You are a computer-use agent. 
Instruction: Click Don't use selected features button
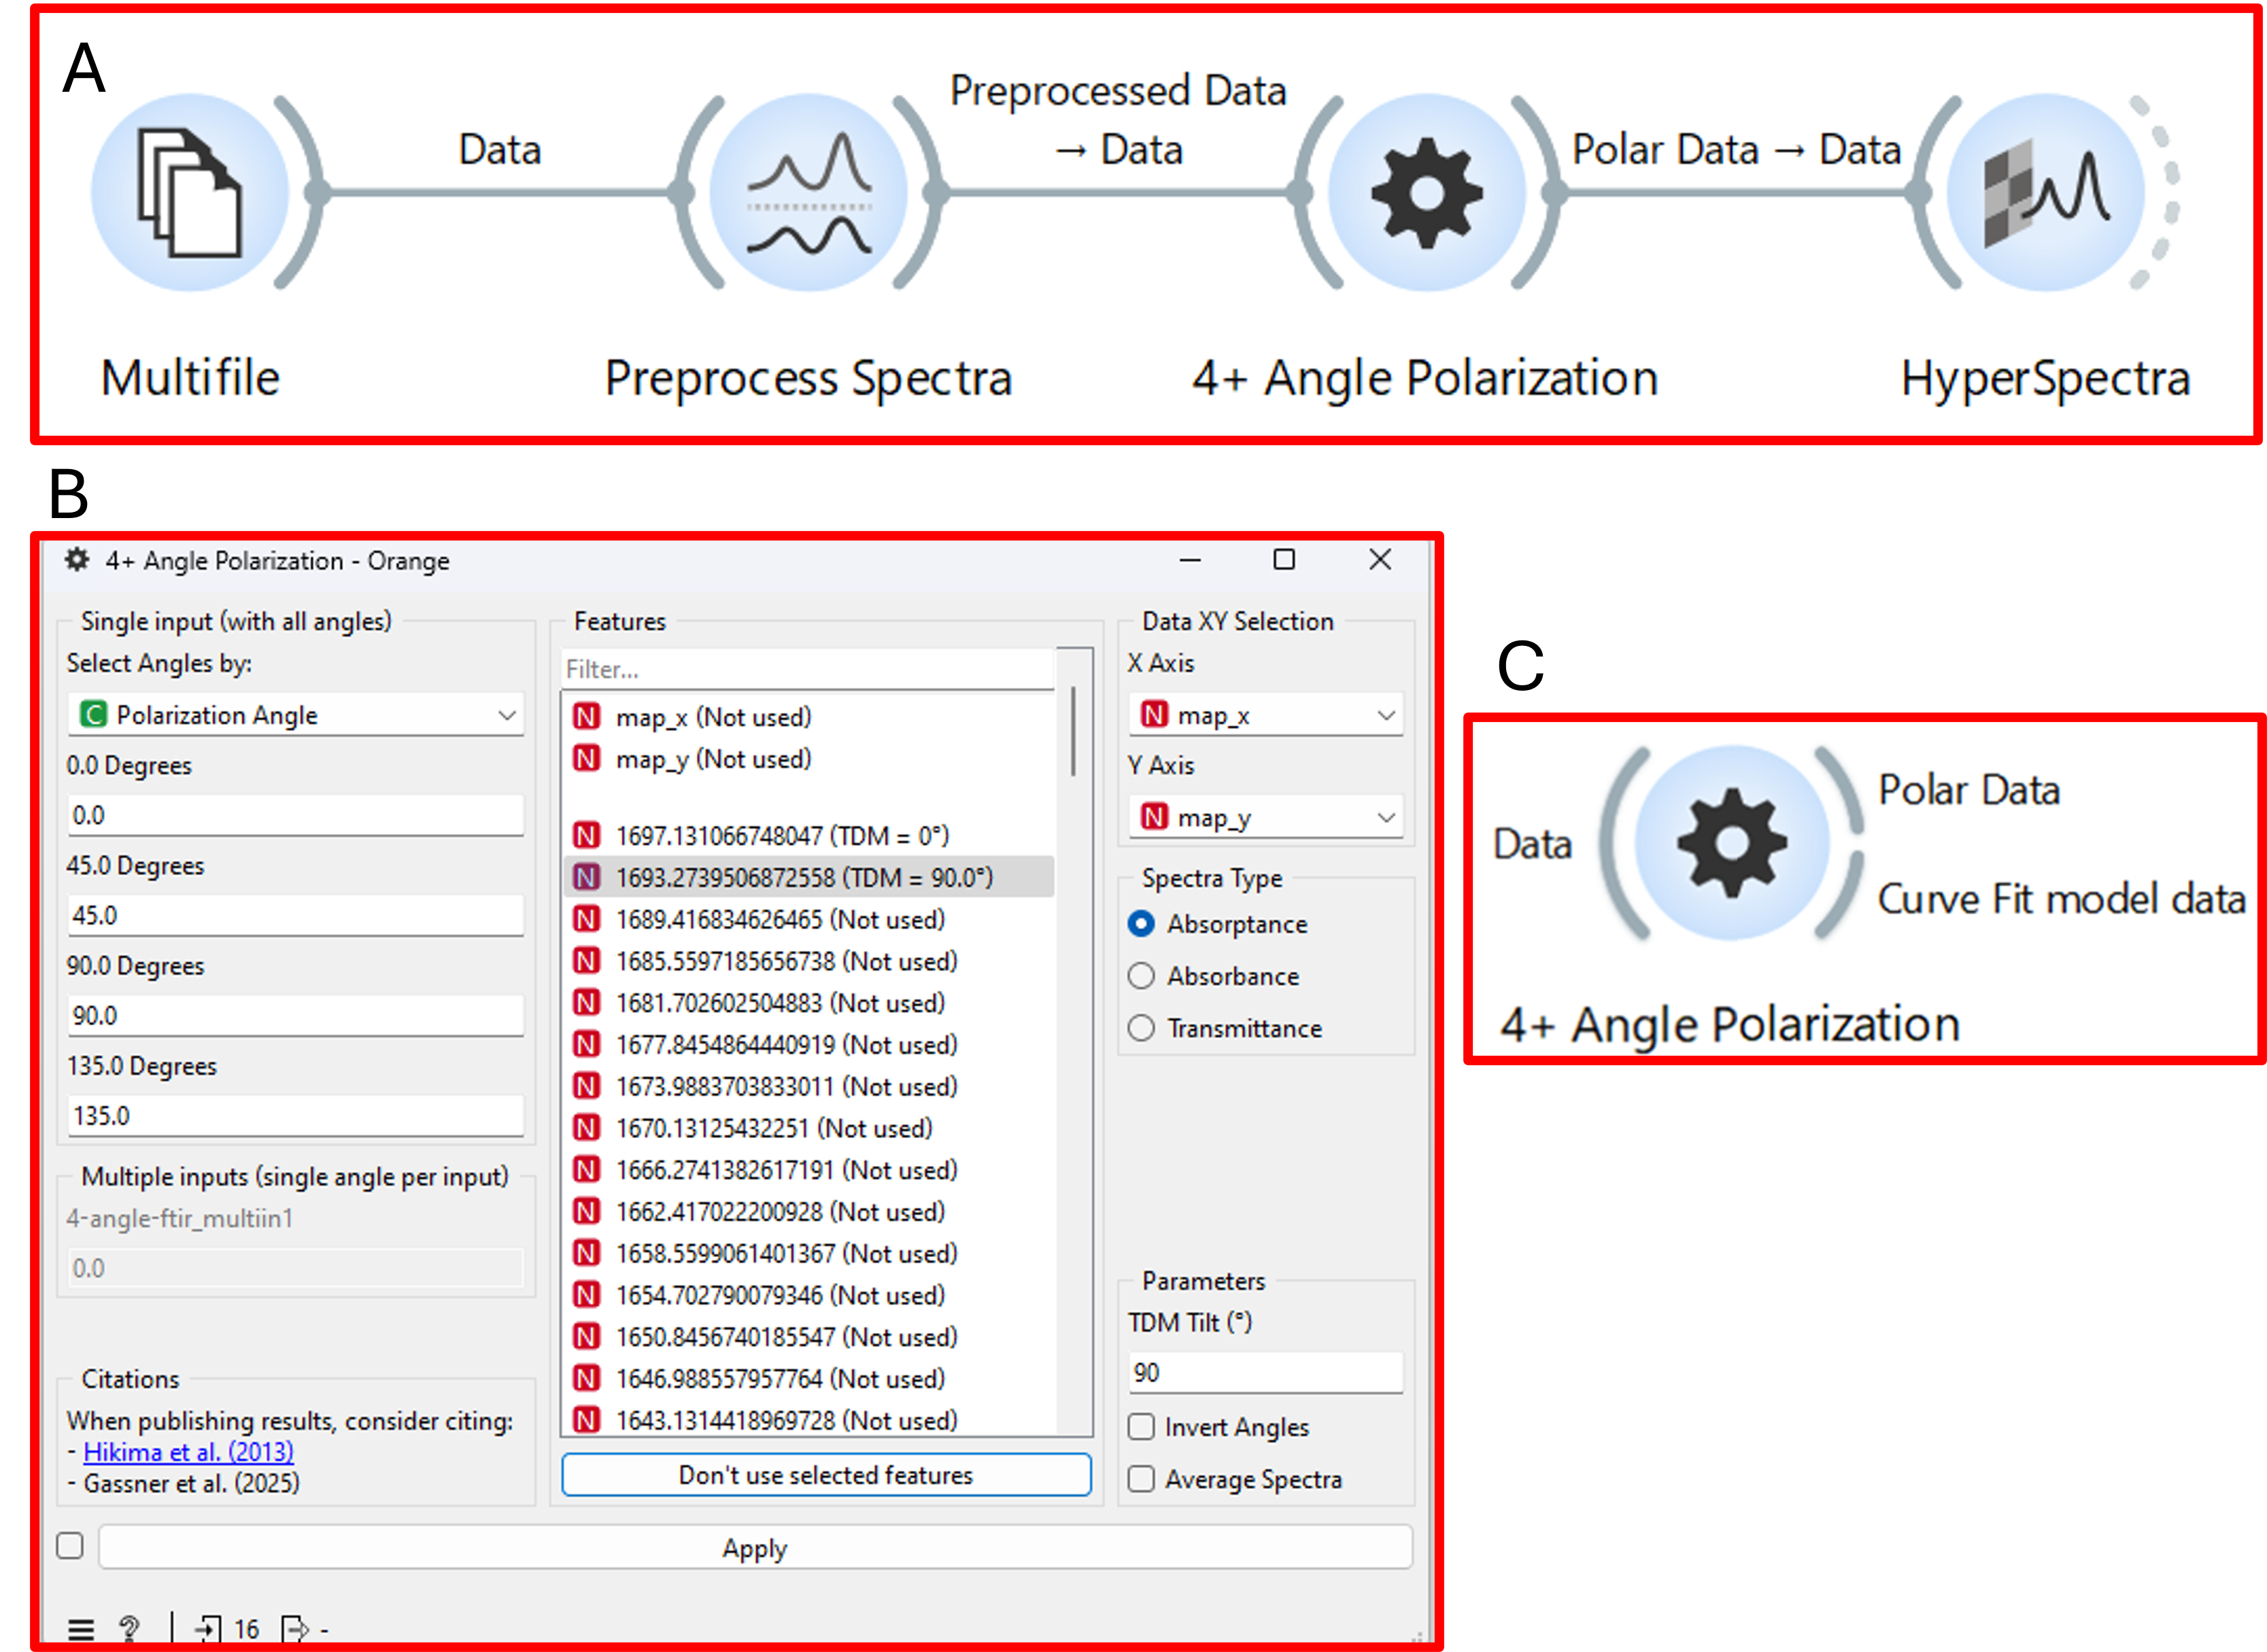coord(826,1475)
